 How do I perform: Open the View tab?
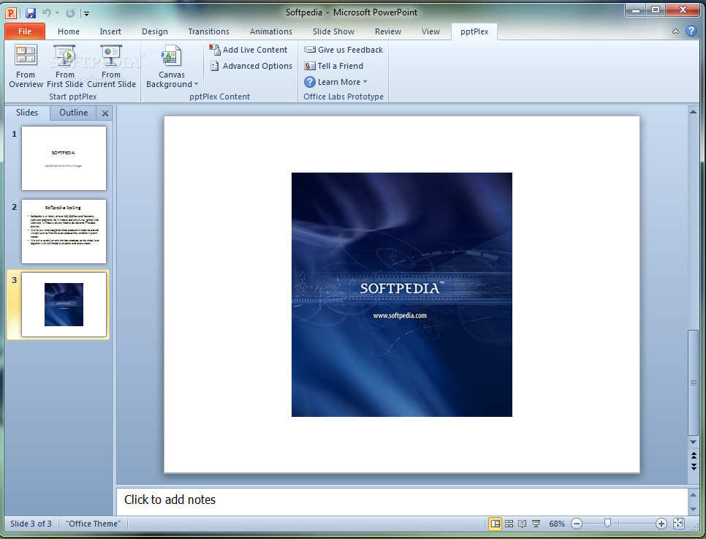tap(430, 31)
